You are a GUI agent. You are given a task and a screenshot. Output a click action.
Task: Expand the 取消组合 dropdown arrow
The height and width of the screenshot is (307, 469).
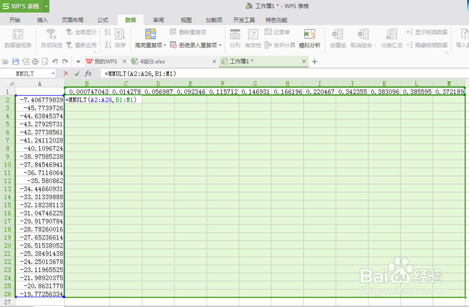375,45
